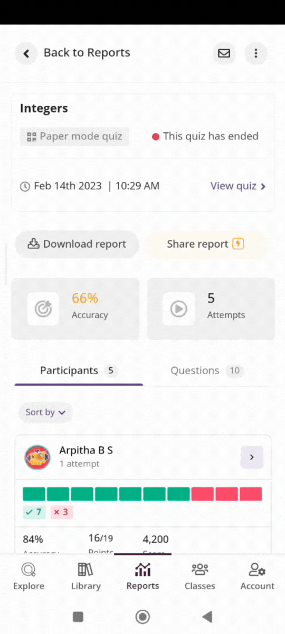Viewport: 285px width, 634px height.
Task: Expand the Sort by dropdown
Action: pyautogui.click(x=45, y=413)
